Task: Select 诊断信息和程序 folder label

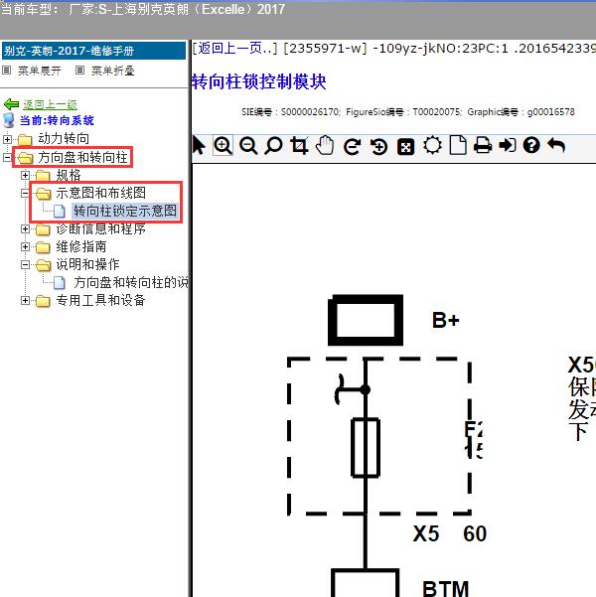Action: (101, 228)
